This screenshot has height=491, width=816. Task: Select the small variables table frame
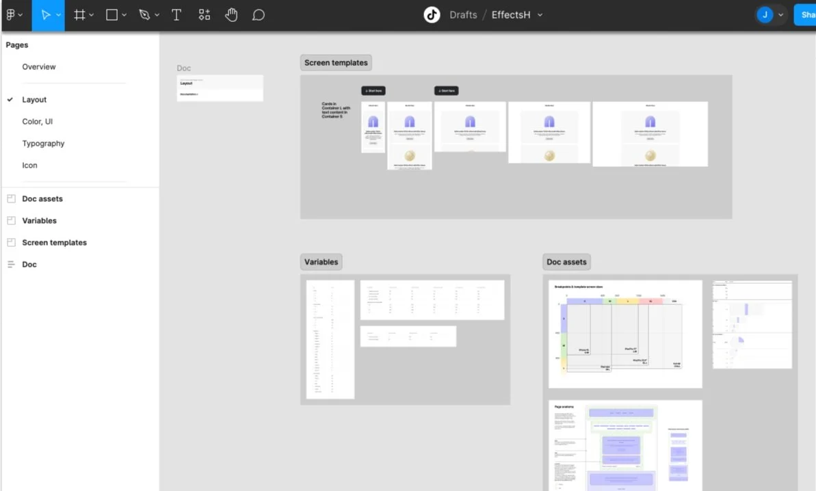click(x=408, y=336)
